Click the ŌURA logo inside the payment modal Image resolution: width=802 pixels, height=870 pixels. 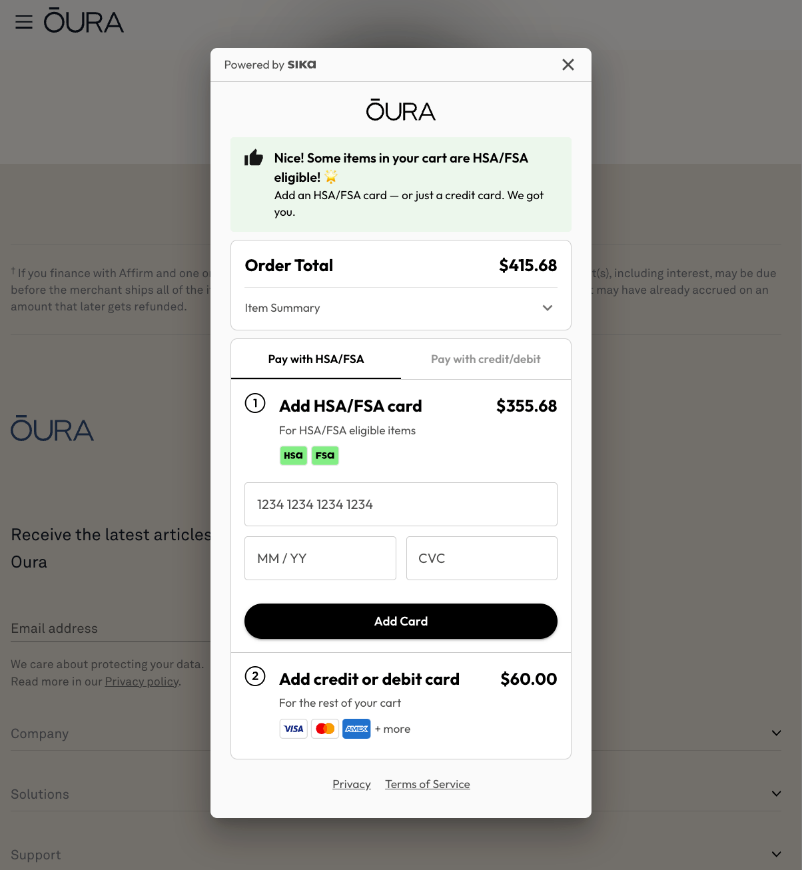click(x=400, y=111)
